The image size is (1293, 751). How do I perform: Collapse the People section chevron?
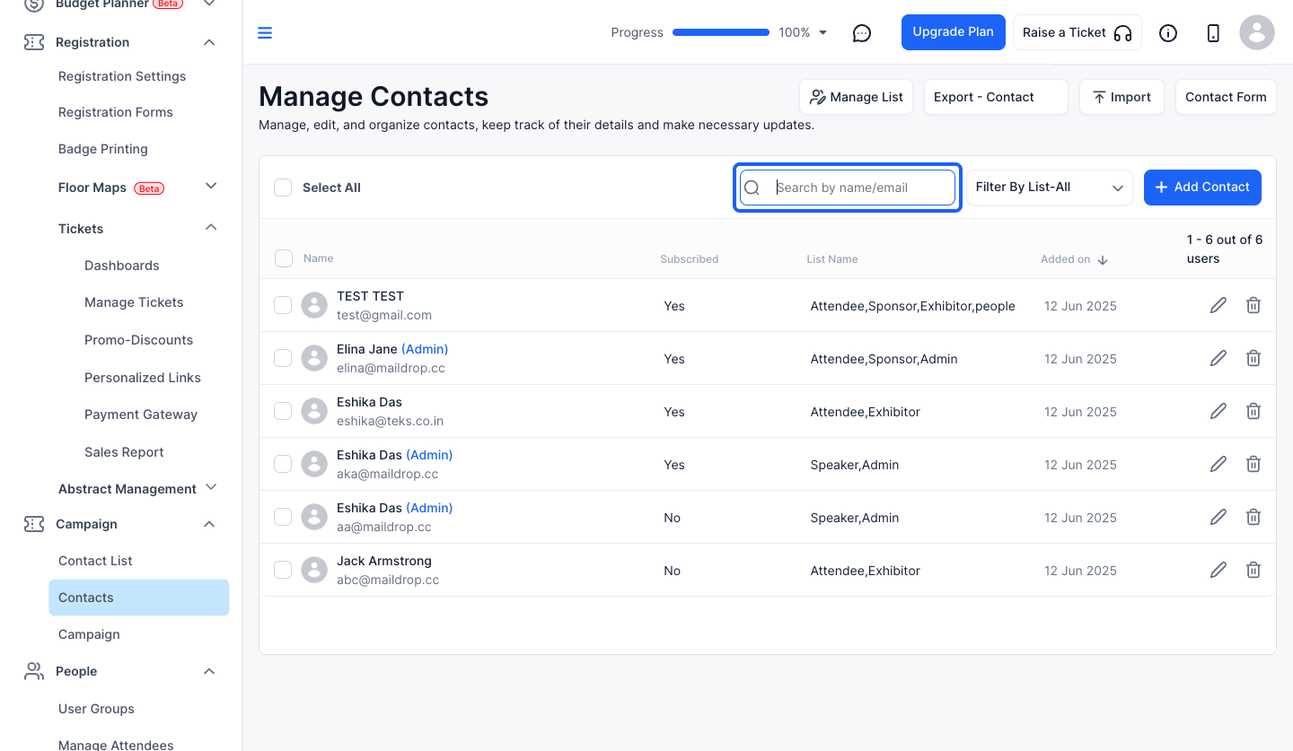pyautogui.click(x=209, y=671)
